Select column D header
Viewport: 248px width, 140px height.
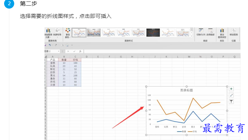pos(87,56)
